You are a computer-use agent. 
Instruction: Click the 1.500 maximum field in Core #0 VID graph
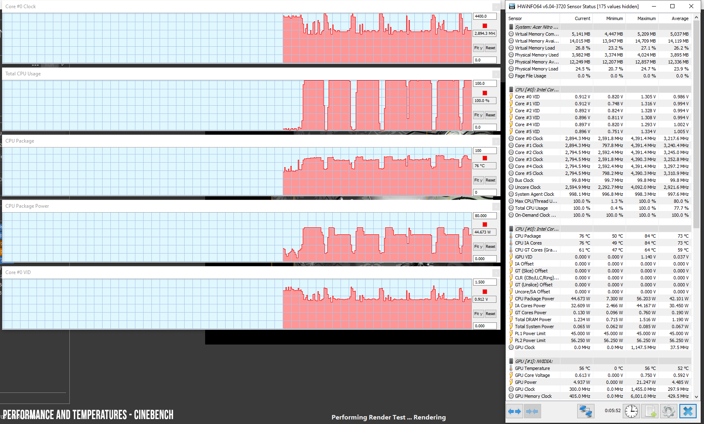[485, 282]
